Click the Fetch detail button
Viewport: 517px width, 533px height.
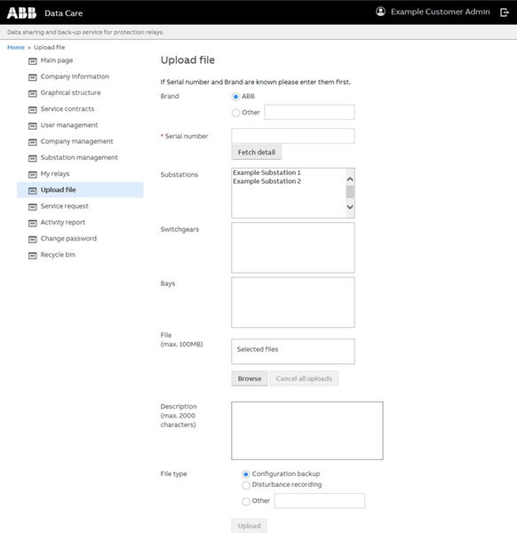(x=257, y=152)
